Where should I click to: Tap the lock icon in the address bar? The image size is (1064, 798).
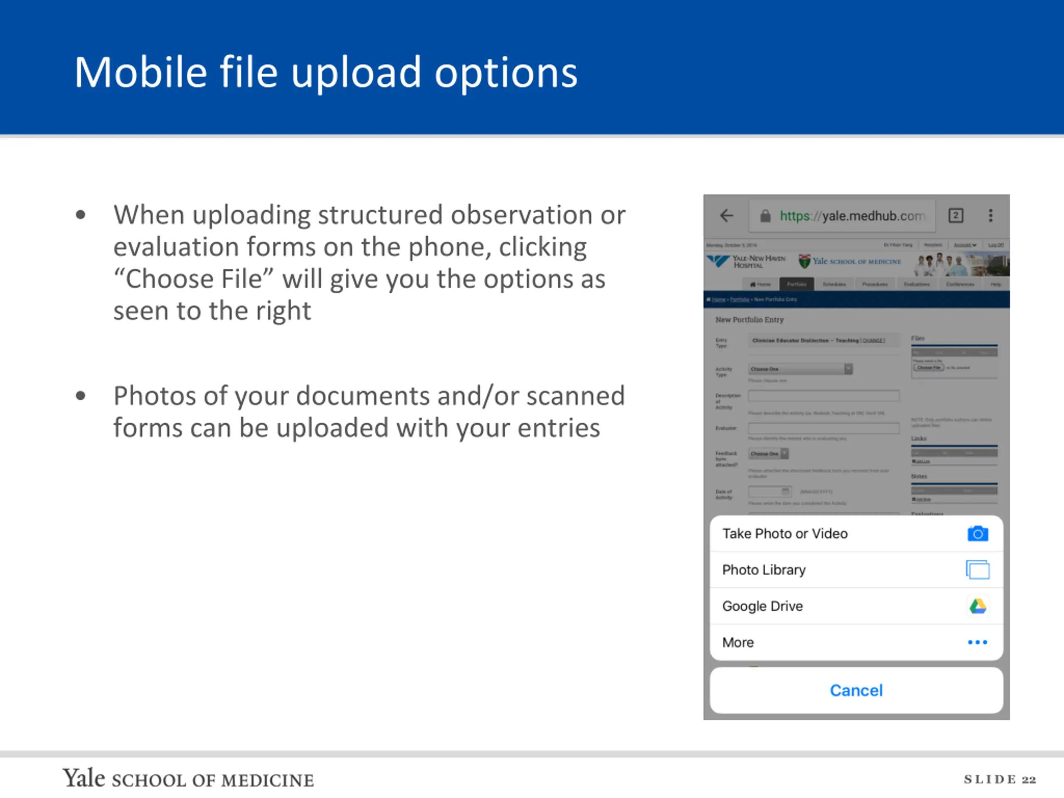[x=765, y=216]
